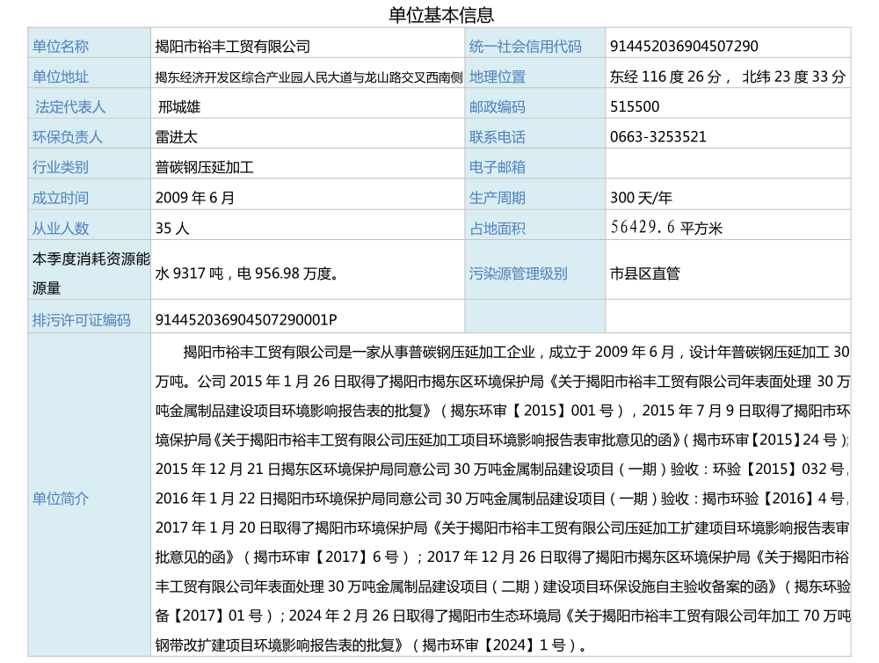Select the label 占地面积
This screenshot has height=663, width=879.
[498, 229]
